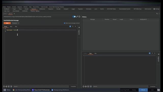Switch to second Manipulating WebSocket taskbar window
Viewport: 163px width, 92px height.
tap(61, 90)
